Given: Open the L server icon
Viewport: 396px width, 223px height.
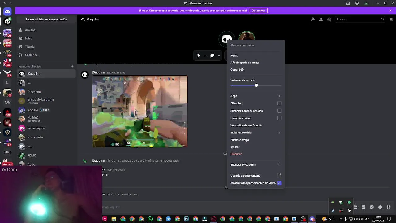Looking at the screenshot, I should (x=7, y=83).
